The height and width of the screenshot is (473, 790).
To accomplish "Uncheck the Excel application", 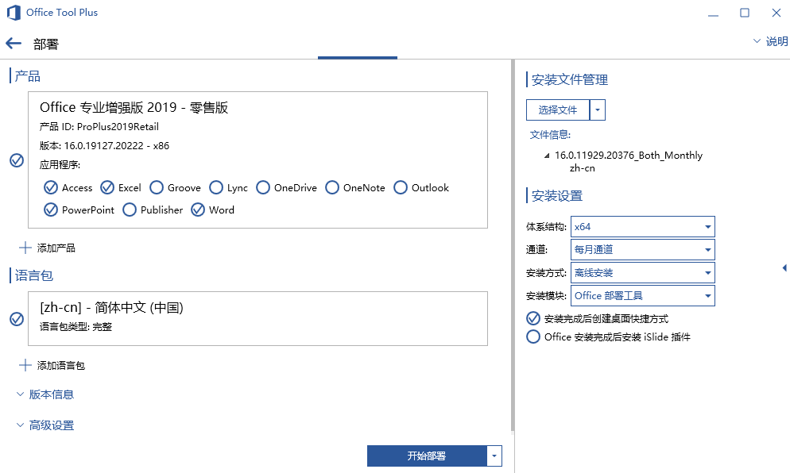I will pyautogui.click(x=107, y=187).
